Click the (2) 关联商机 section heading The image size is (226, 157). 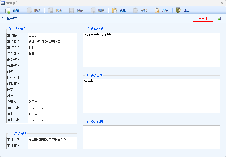[x=17, y=133]
